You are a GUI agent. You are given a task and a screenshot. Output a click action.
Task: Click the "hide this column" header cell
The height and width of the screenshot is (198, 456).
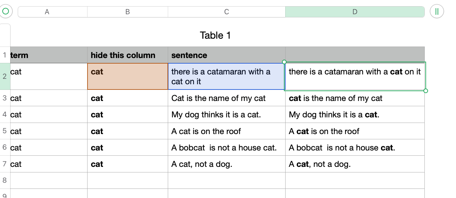(127, 55)
